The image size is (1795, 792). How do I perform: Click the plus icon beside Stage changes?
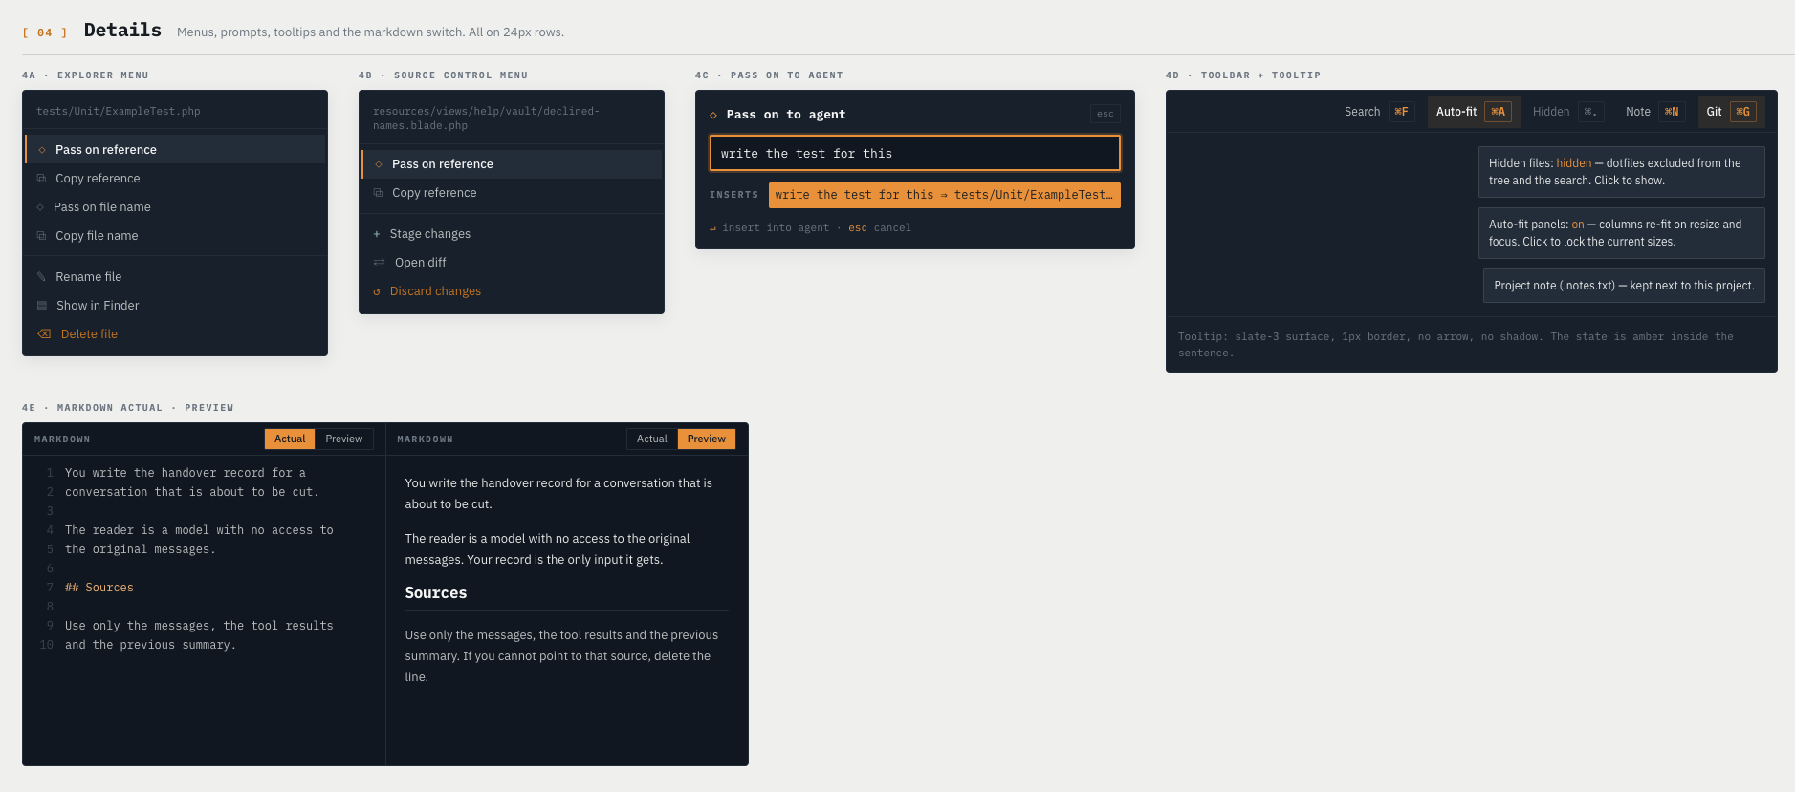(377, 234)
